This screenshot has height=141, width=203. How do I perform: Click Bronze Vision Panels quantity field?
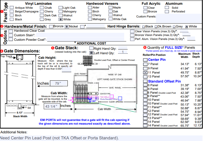click(x=187, y=34)
